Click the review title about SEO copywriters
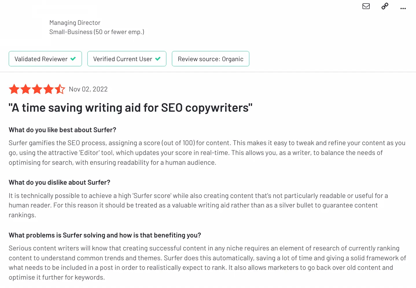Image resolution: width=416 pixels, height=288 pixels. 130,108
